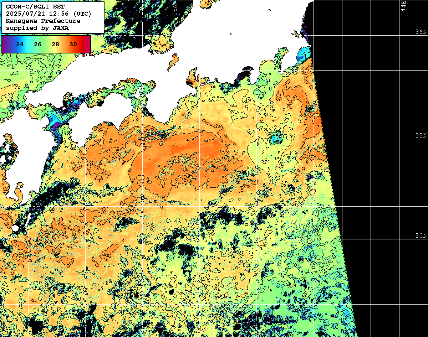Screen dimensions: 428x337
Task: Click the "Kanagawa Prefecture" text line
Action: [x=43, y=21]
